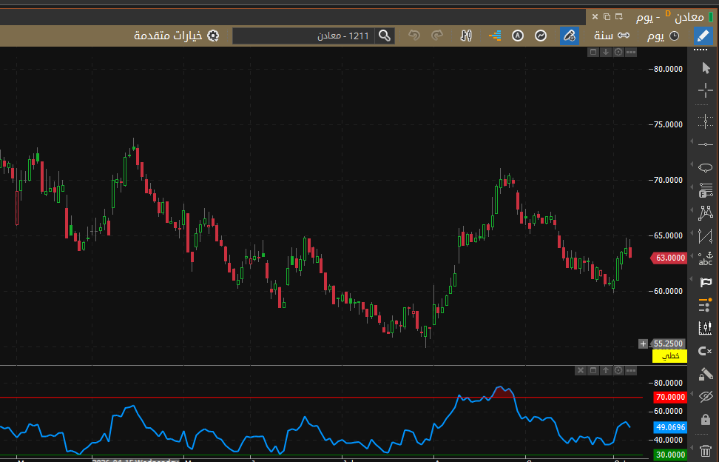Click the orange-blue volume profile icon
719x462 pixels.
495,36
